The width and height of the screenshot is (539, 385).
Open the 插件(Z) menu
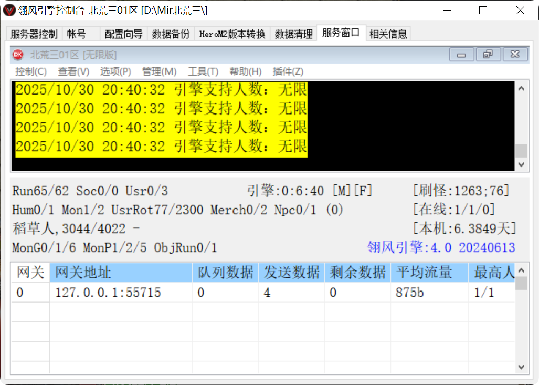tap(288, 71)
